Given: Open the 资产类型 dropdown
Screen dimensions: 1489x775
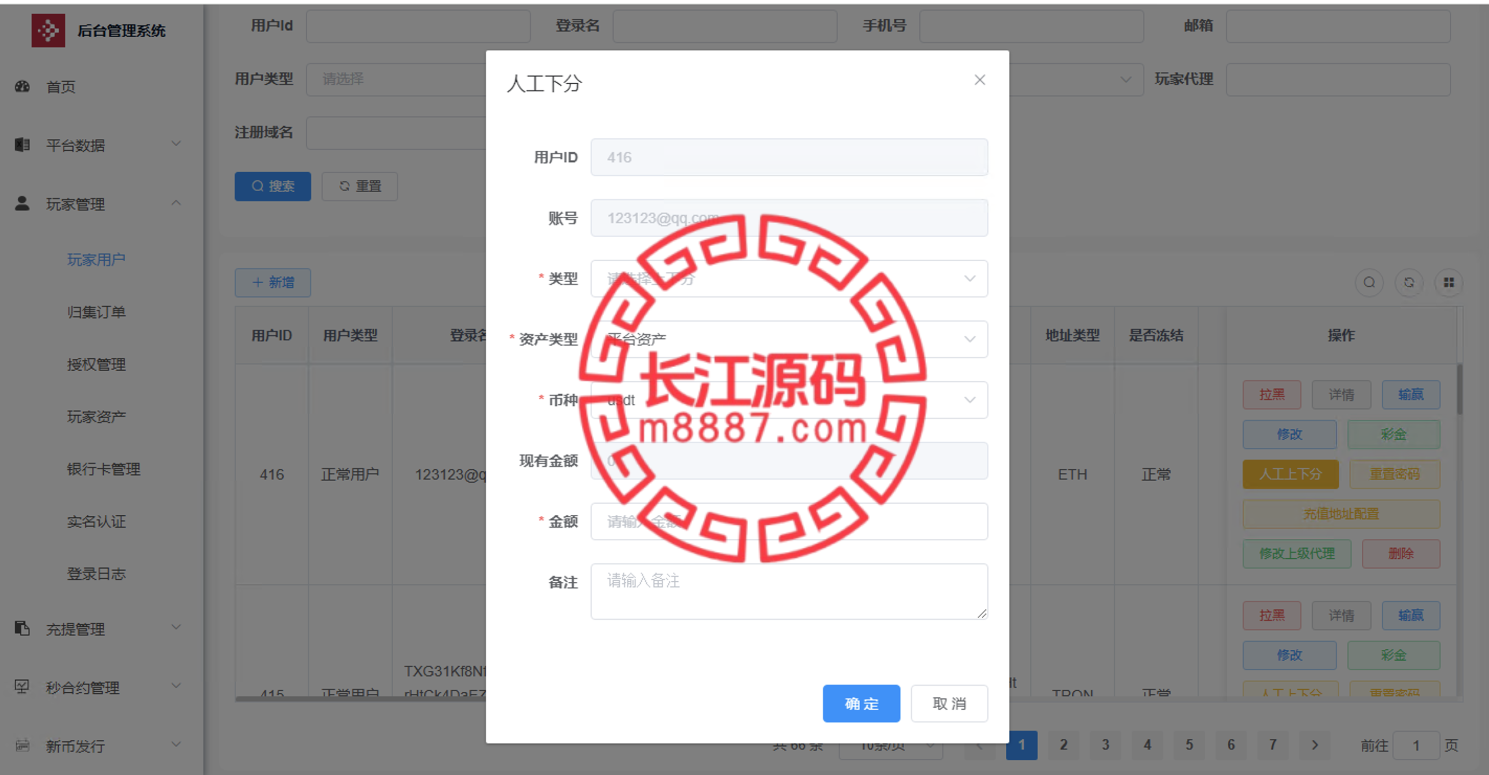Looking at the screenshot, I should (x=789, y=339).
